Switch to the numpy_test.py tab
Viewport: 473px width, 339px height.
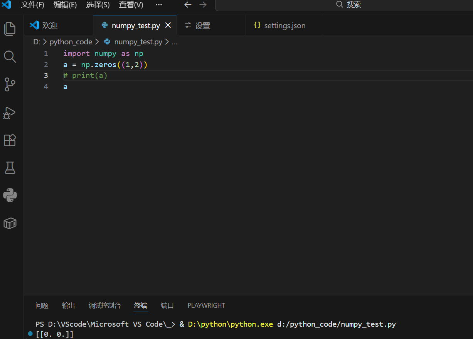(135, 25)
